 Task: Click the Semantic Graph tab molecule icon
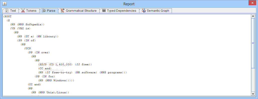144,11
